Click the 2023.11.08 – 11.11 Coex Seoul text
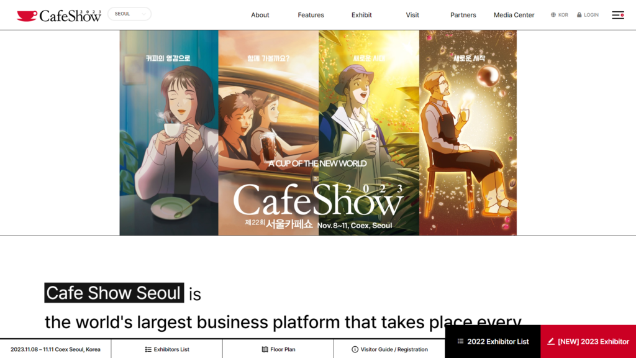The width and height of the screenshot is (636, 358). [55, 349]
